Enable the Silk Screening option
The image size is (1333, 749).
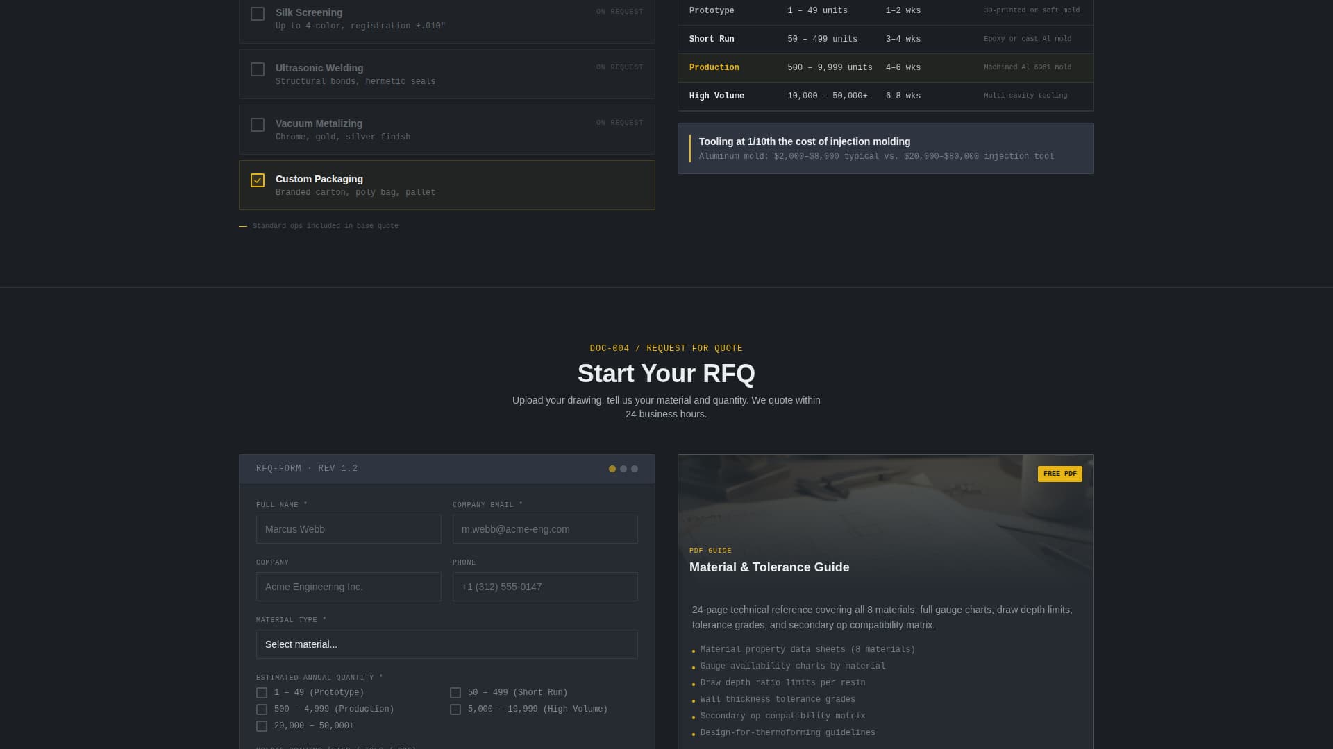click(x=258, y=14)
